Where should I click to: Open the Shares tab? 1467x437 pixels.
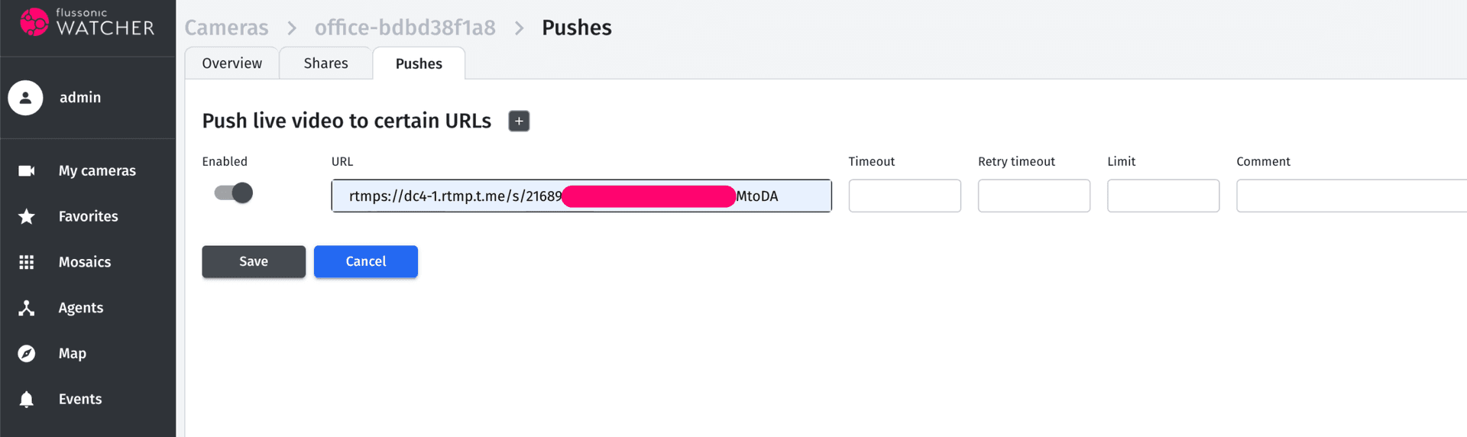325,63
